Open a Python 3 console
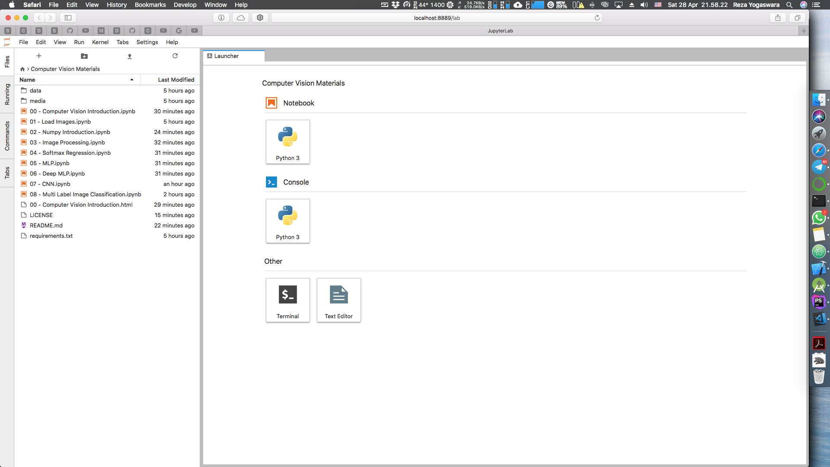This screenshot has height=467, width=830. [x=287, y=221]
